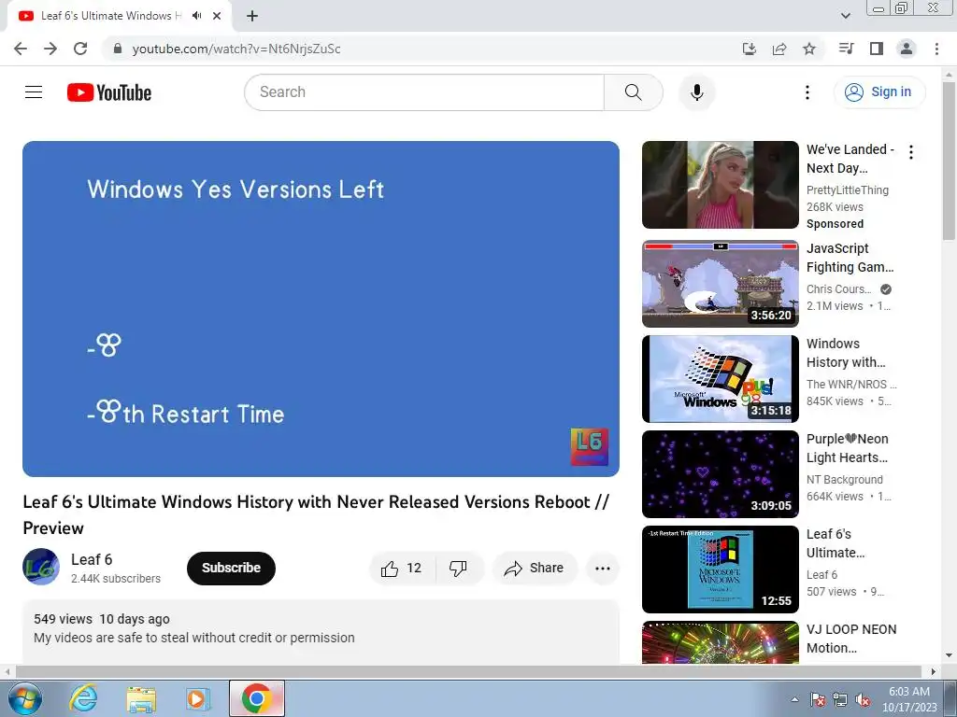Open Windows History with plus 98 thumbnail
The height and width of the screenshot is (717, 957).
point(721,379)
